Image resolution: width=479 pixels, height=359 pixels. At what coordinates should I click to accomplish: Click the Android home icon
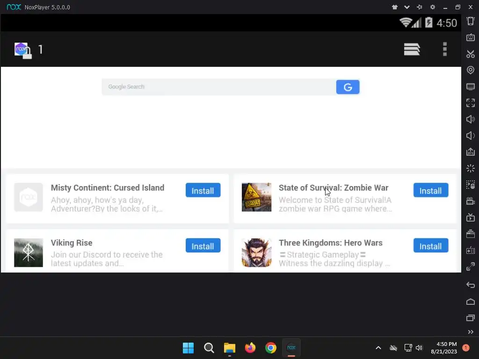(471, 302)
